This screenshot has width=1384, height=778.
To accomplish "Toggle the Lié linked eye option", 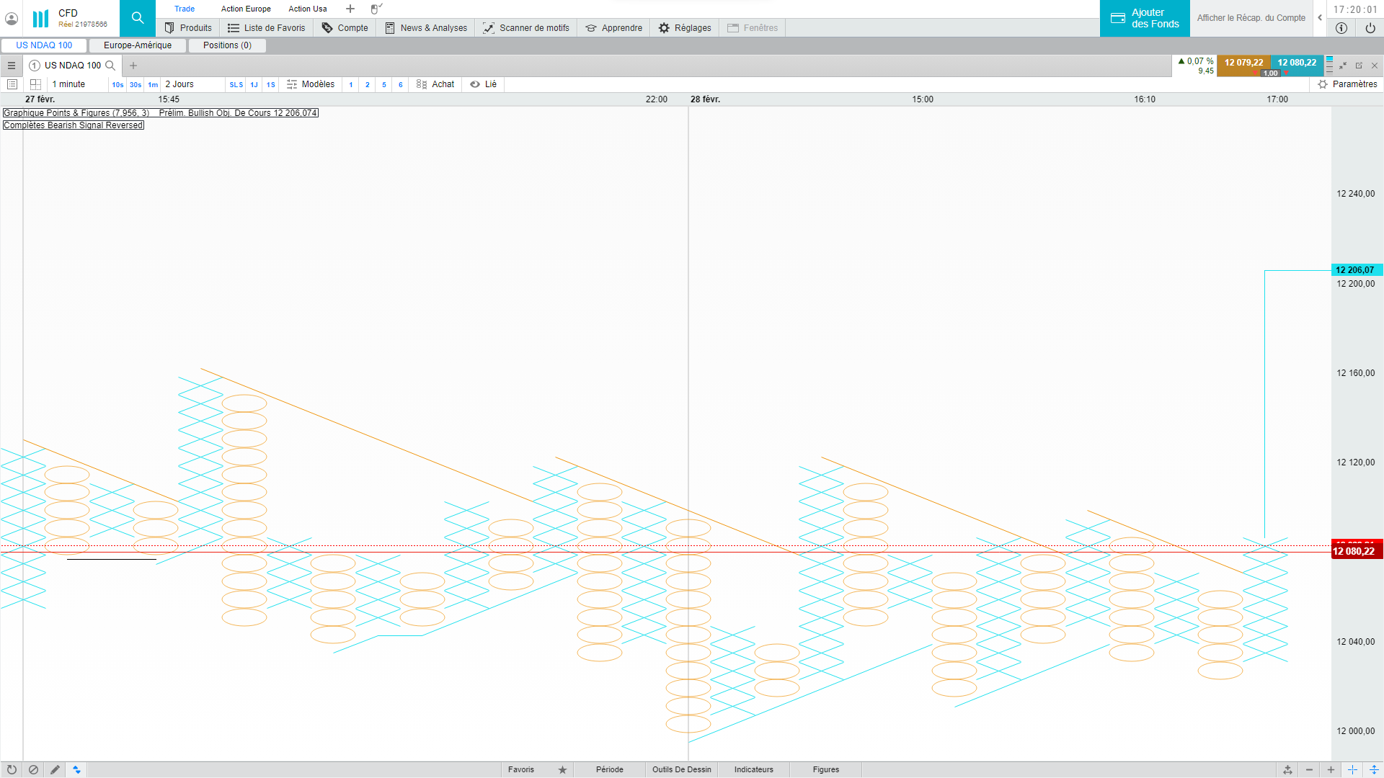I will point(484,84).
